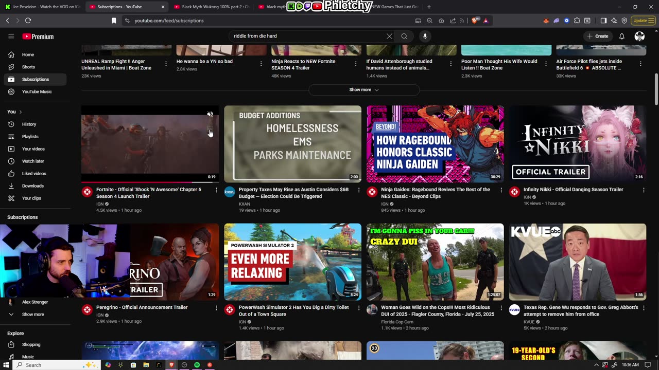Click the Create button

598,36
